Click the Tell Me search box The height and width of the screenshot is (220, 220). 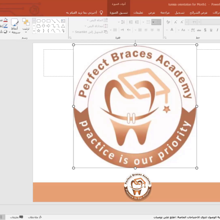point(84,13)
